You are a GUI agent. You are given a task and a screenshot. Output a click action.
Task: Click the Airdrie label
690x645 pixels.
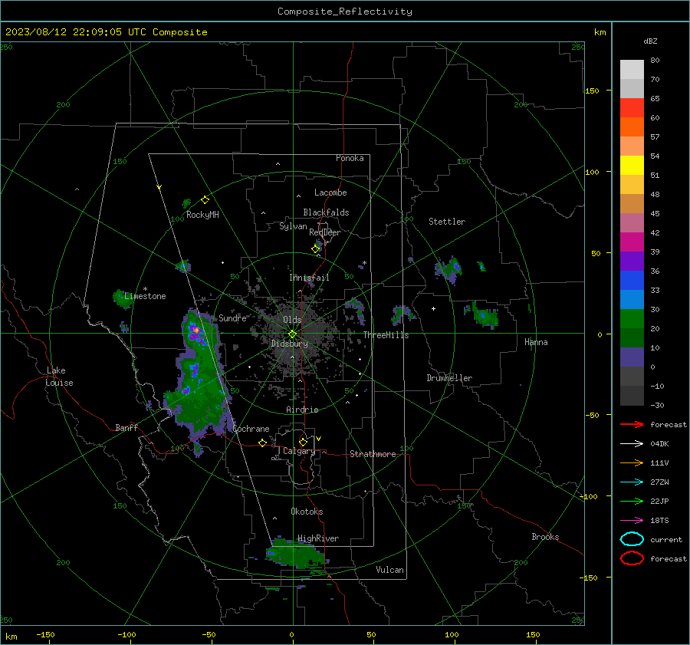pyautogui.click(x=302, y=410)
